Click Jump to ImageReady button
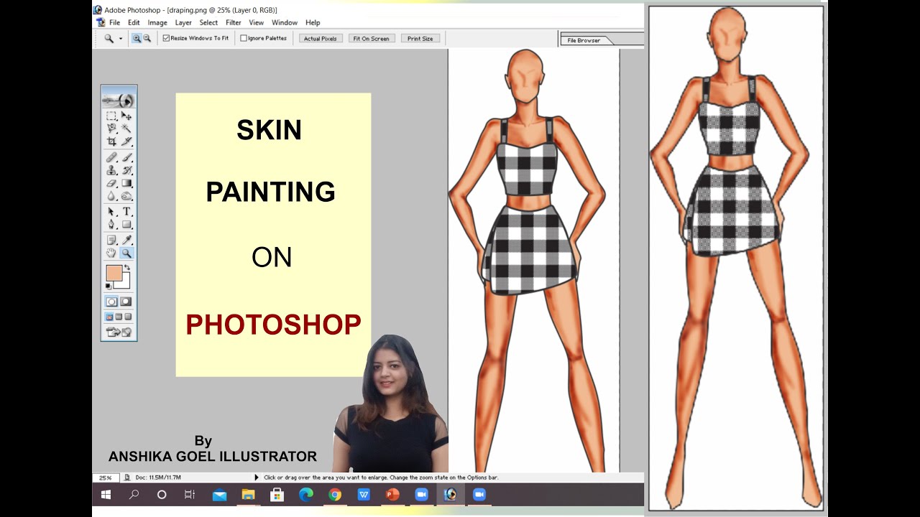The image size is (920, 517). (119, 332)
